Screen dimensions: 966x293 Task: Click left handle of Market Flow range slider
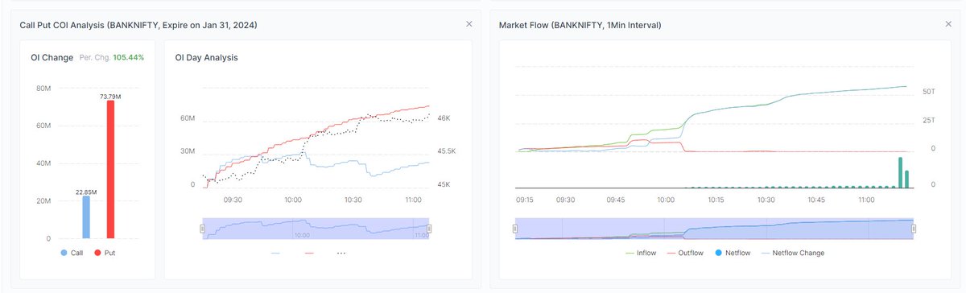tap(515, 229)
